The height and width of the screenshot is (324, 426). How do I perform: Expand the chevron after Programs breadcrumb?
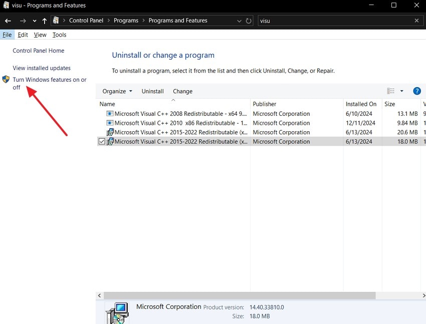tap(143, 21)
